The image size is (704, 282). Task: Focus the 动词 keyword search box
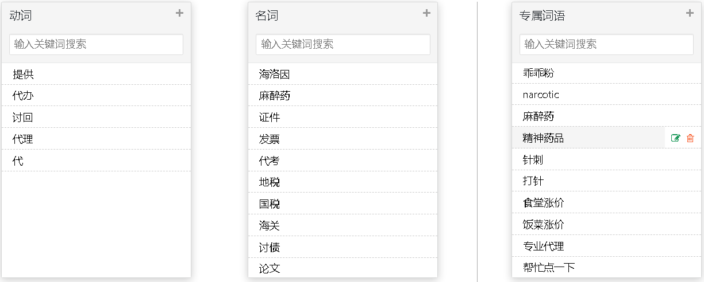coord(96,44)
